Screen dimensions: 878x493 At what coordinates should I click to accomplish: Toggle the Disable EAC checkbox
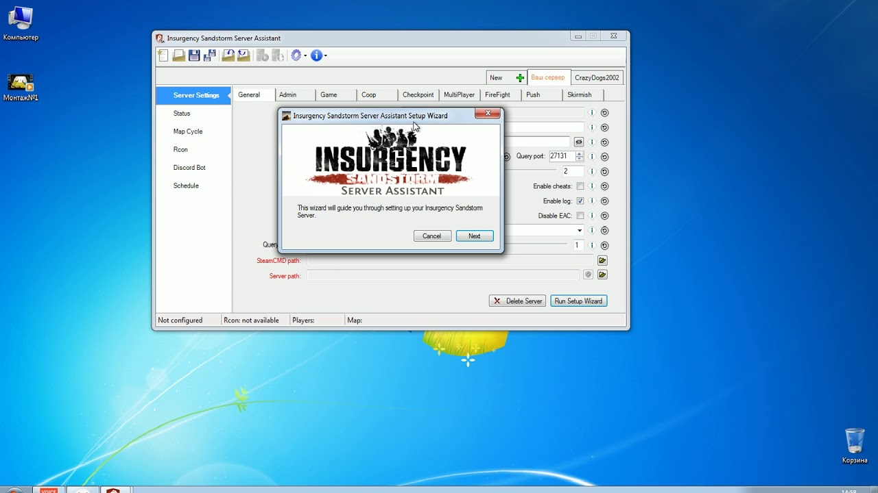pyautogui.click(x=580, y=216)
